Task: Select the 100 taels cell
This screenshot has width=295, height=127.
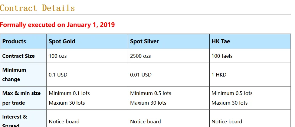Action: [250, 56]
